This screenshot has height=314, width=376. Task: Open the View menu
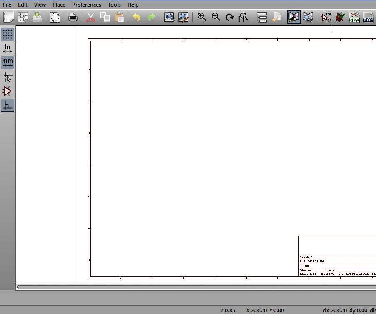tap(40, 5)
